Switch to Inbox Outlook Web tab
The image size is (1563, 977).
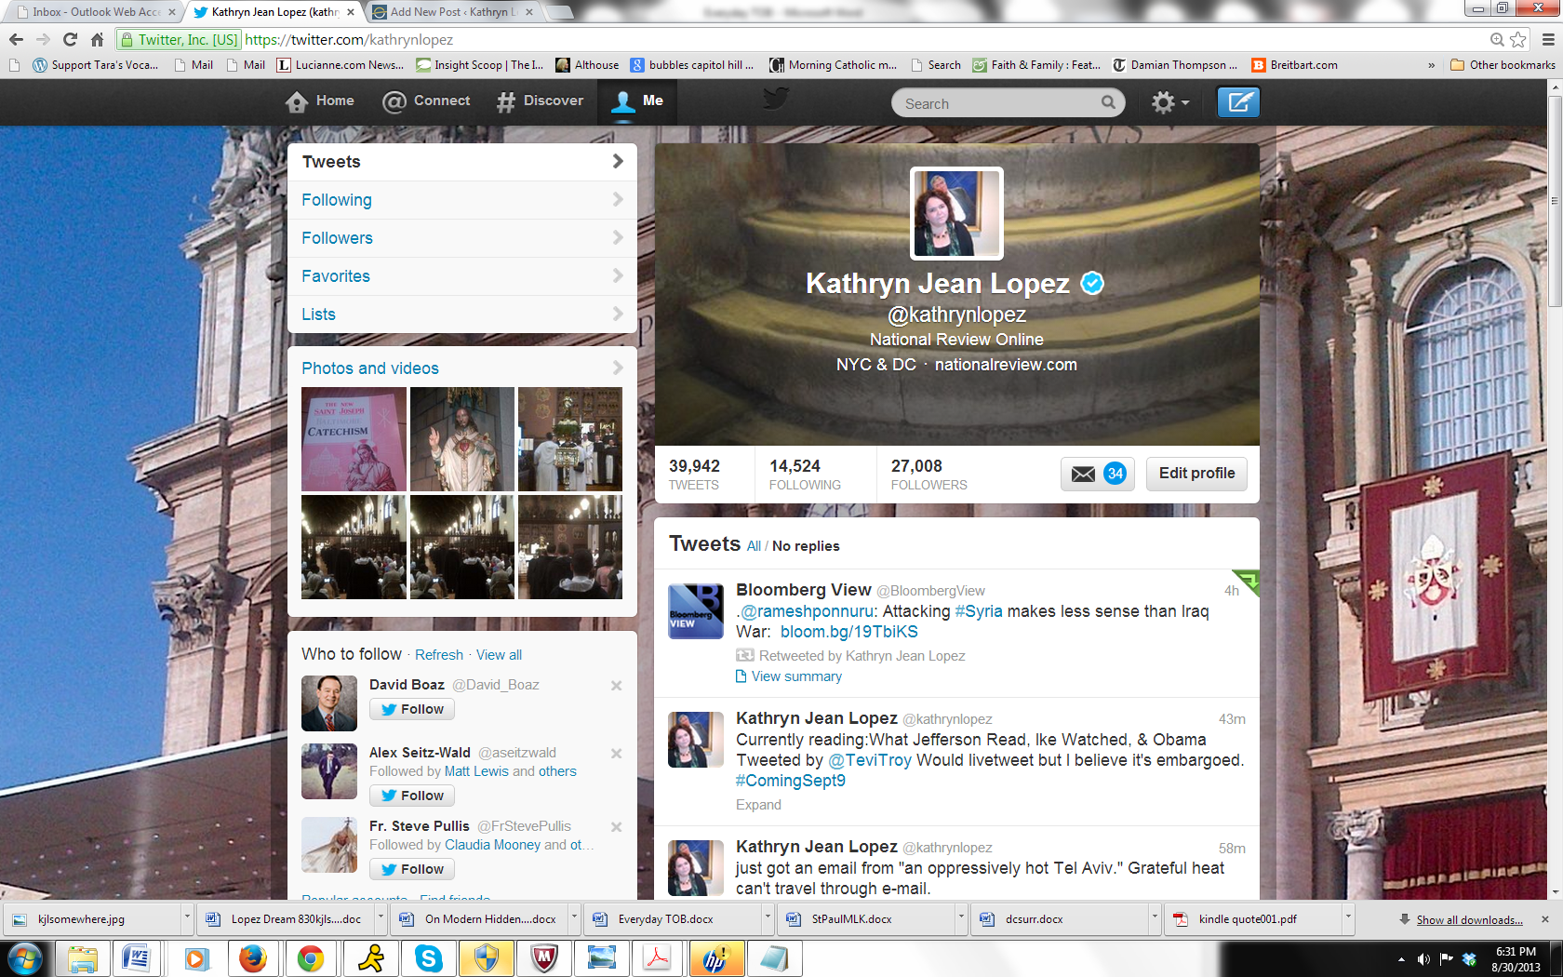(95, 12)
